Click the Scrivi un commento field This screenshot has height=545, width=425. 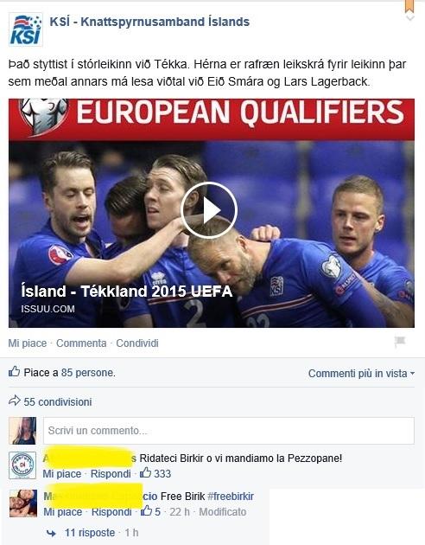(x=229, y=431)
